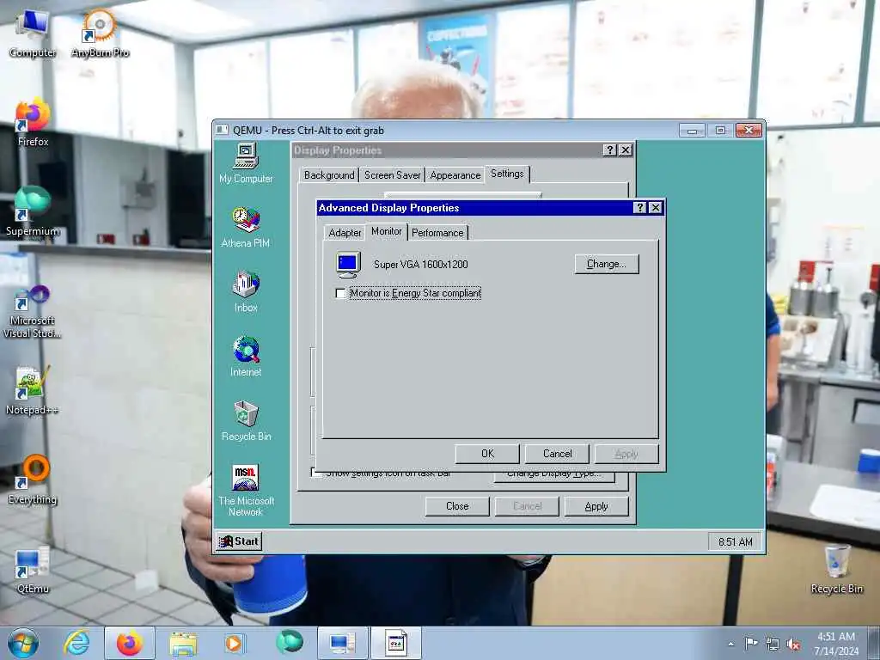
Task: Open Windows Explorer folder in taskbar
Action: tap(183, 643)
